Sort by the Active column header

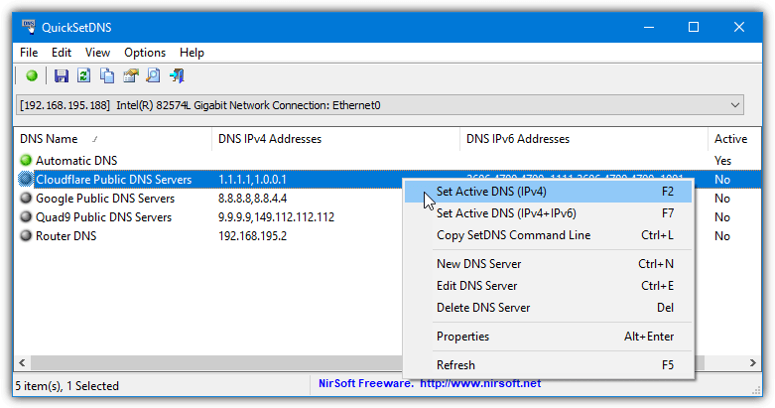(734, 139)
